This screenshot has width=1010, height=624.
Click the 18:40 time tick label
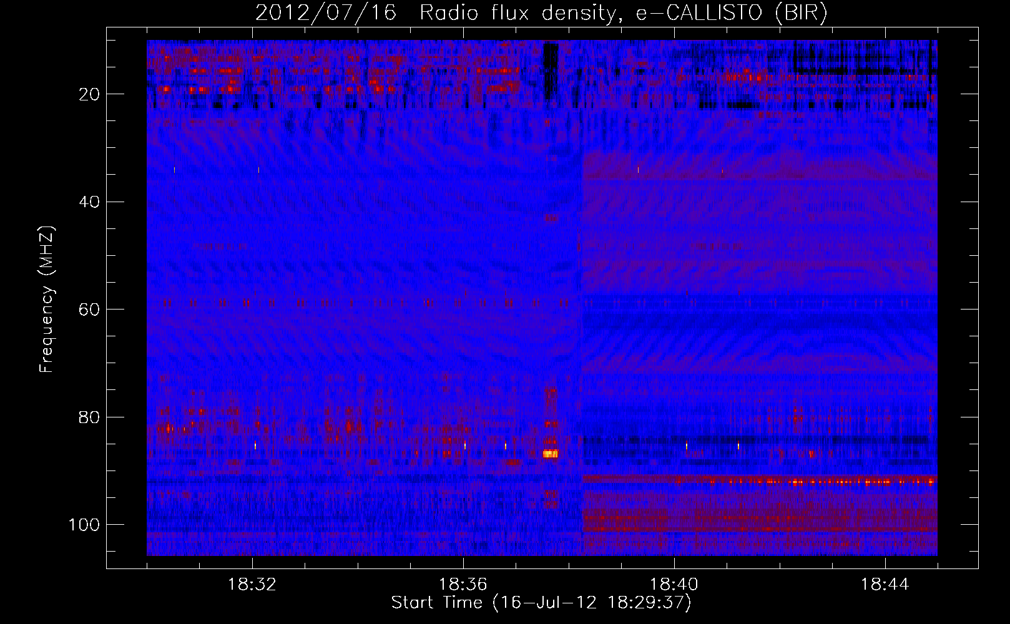674,584
